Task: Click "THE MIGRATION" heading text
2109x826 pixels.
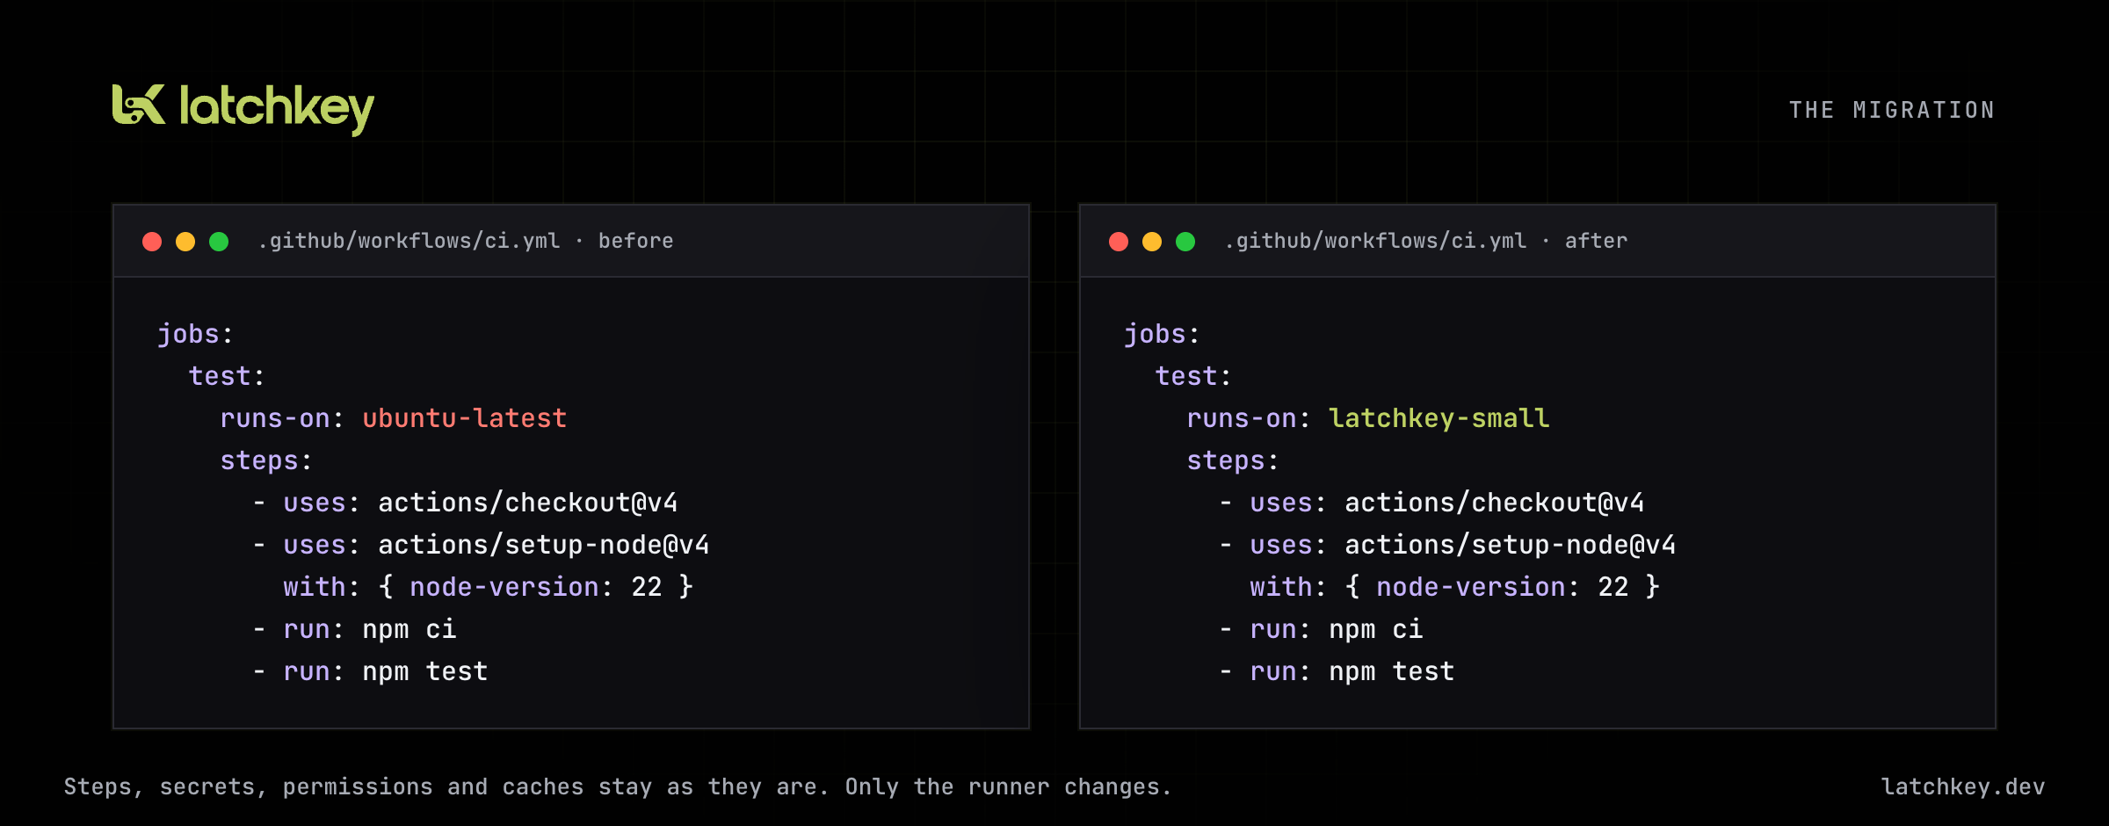Action: coord(1892,110)
